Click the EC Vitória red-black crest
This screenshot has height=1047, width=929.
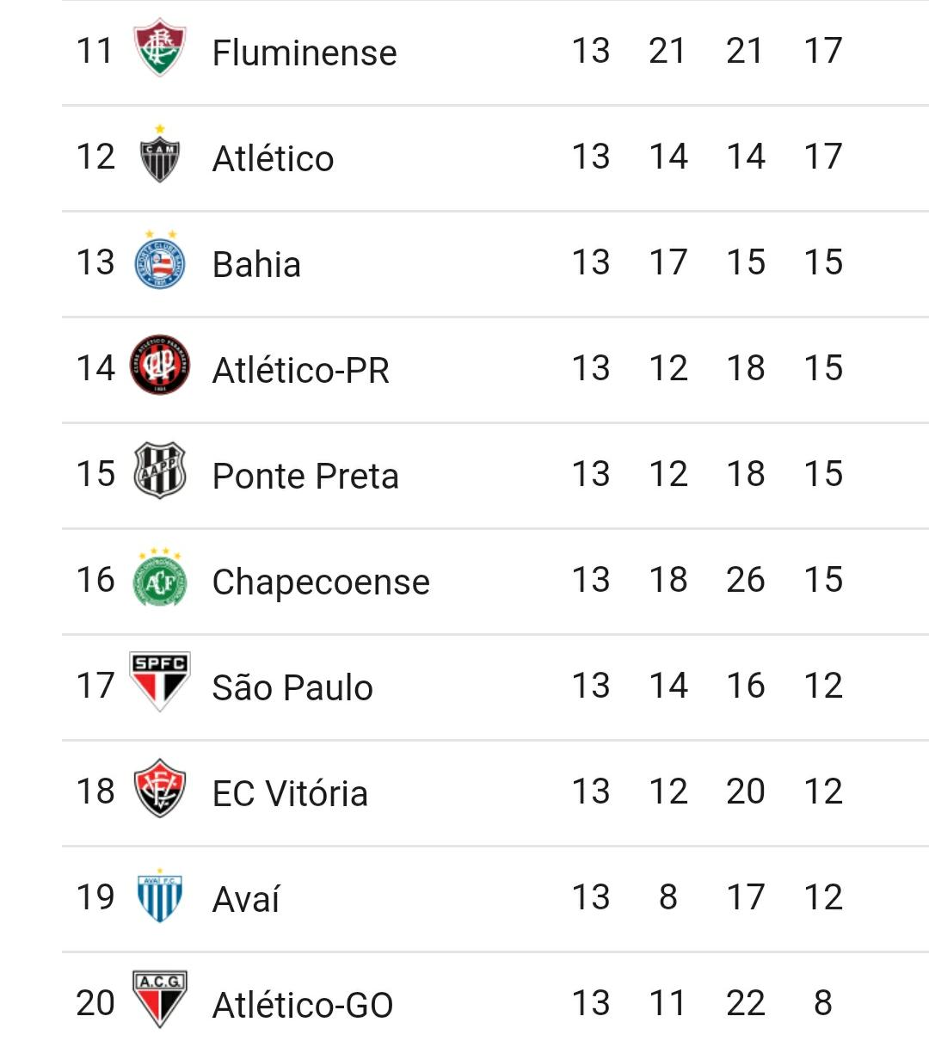coord(160,788)
